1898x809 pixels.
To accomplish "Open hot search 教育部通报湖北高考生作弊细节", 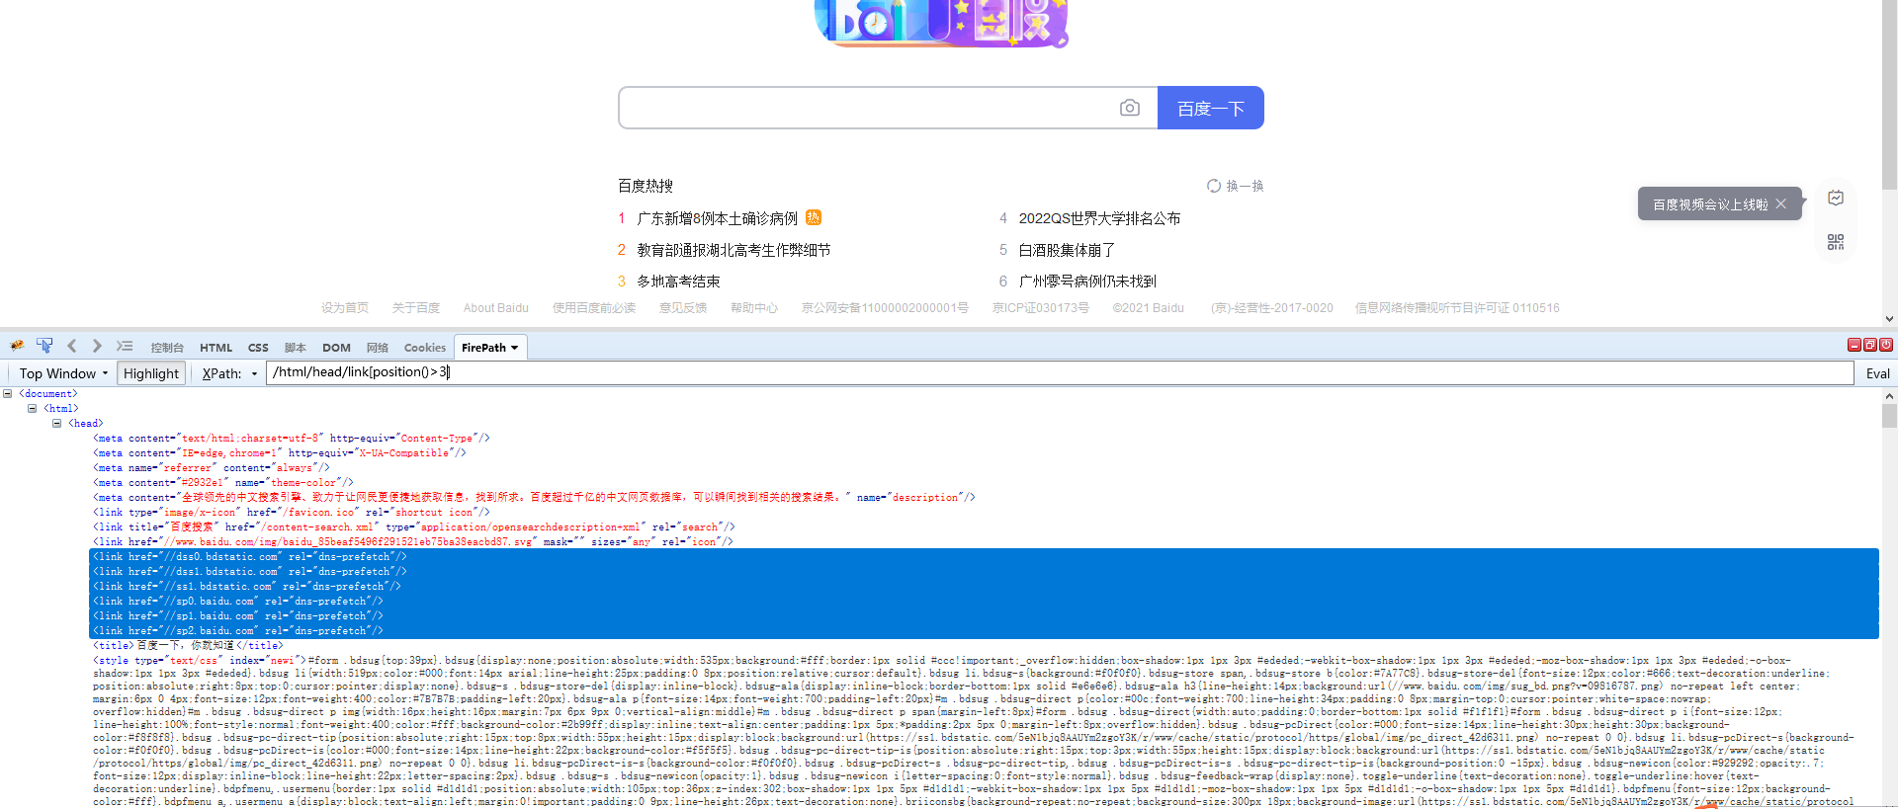I will pos(733,250).
